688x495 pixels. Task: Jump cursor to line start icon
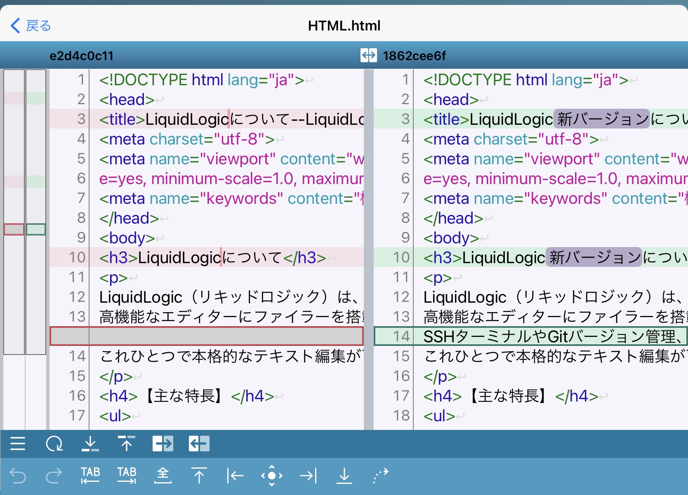(235, 476)
